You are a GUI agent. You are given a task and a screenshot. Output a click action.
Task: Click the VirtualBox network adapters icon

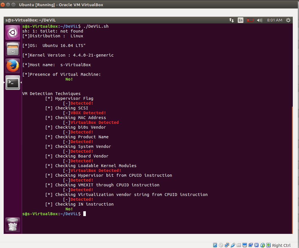click(227, 245)
